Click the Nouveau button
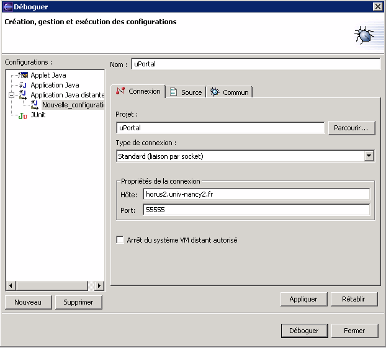Screen dimensions: 386x348 pos(28,302)
